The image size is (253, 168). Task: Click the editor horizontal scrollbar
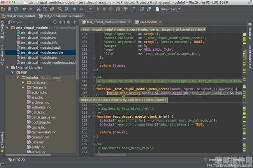(x=111, y=155)
